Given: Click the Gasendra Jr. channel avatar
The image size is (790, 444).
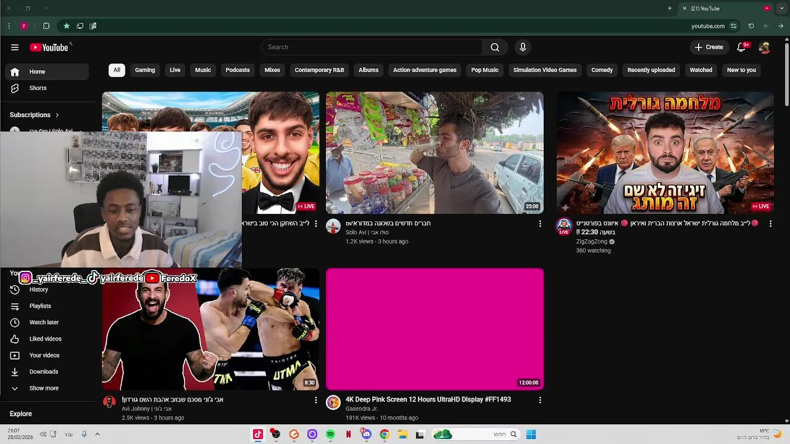Looking at the screenshot, I should pos(333,403).
